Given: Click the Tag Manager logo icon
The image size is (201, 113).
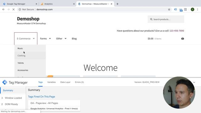Looking at the screenshot, I should point(5,82).
